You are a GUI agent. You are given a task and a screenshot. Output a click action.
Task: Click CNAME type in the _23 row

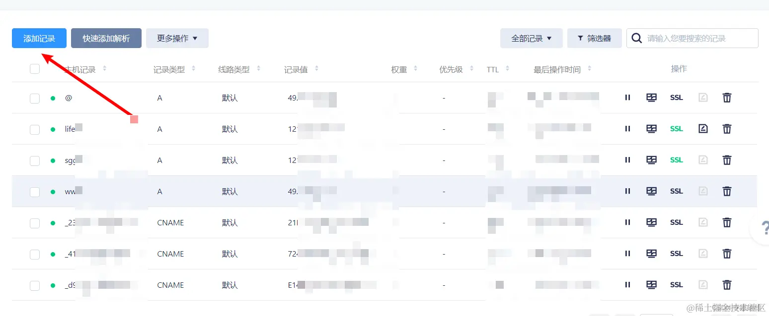point(170,223)
